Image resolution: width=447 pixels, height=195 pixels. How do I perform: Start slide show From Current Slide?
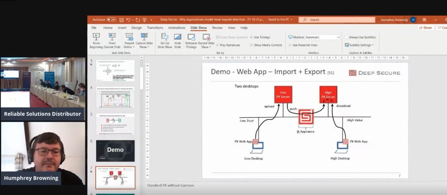112,41
